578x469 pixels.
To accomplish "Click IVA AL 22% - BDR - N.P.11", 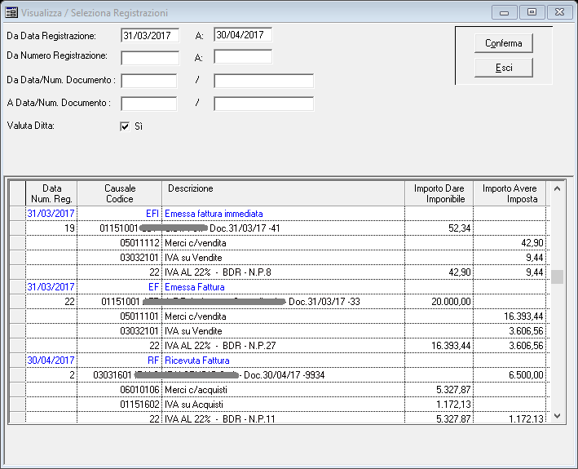I will tap(219, 418).
